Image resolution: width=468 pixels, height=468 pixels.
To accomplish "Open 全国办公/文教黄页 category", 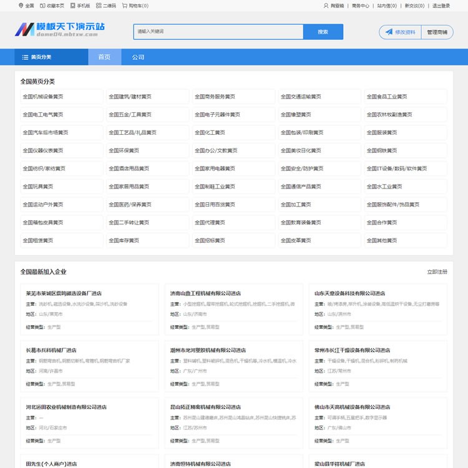I will click(x=233, y=150).
